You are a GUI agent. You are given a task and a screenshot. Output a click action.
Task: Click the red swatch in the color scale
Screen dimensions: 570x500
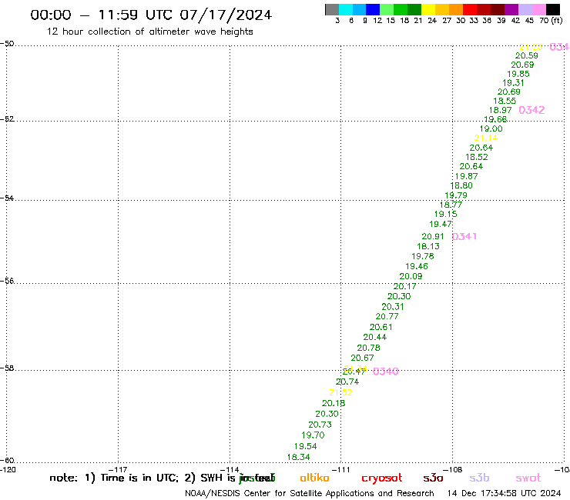470,9
